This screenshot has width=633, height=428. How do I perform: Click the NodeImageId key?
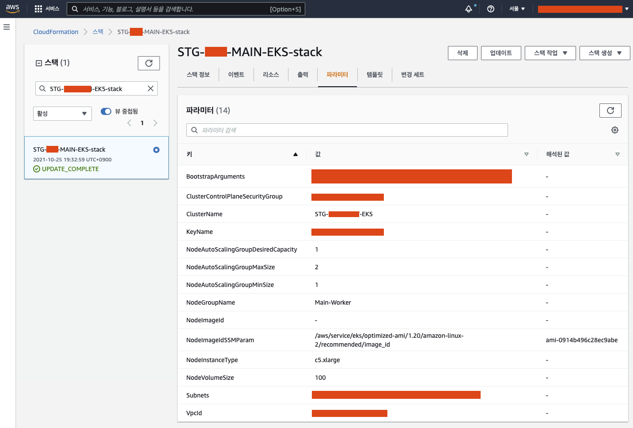tap(205, 320)
